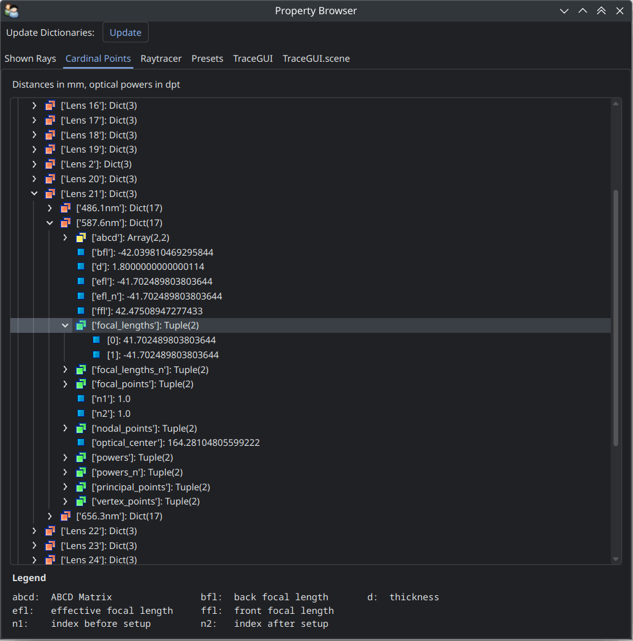The width and height of the screenshot is (633, 641).
Task: Expand the 486.1nm dictionary
Action: click(49, 208)
